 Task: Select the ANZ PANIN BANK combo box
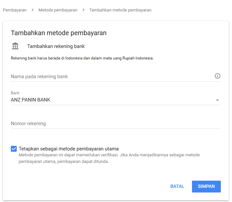coord(116,100)
